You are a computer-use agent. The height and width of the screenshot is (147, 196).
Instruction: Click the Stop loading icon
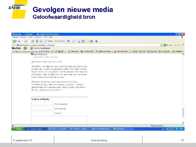[x=32, y=41]
